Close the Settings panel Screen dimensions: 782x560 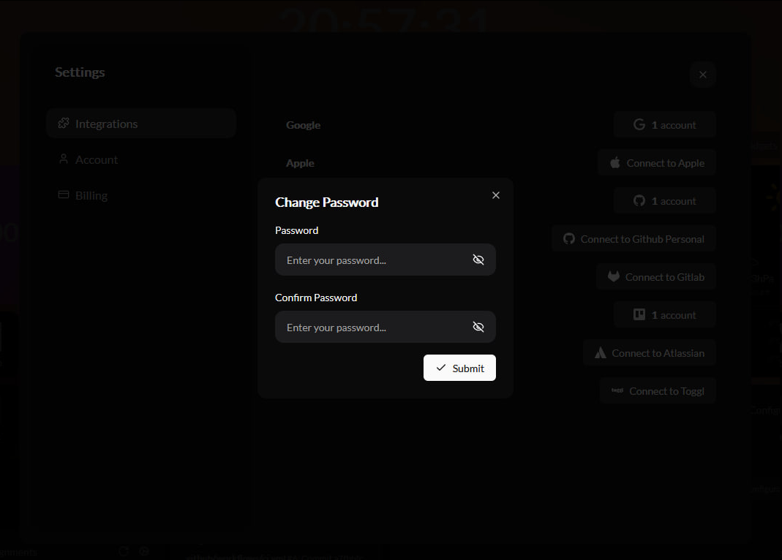coord(703,75)
